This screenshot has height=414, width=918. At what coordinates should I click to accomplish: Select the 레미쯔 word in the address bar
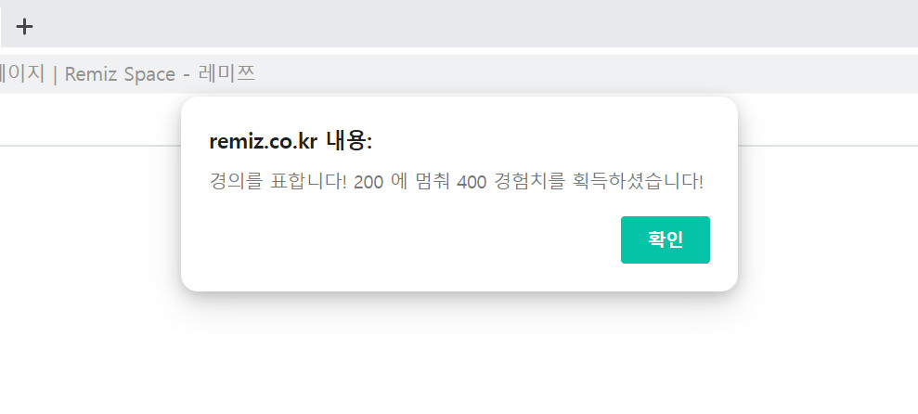point(226,73)
